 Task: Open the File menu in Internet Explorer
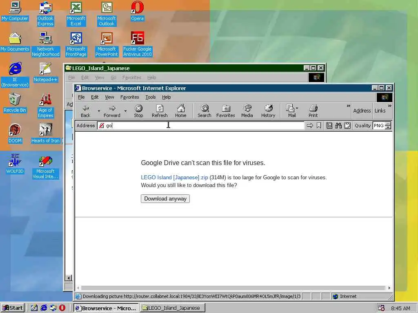pos(81,97)
